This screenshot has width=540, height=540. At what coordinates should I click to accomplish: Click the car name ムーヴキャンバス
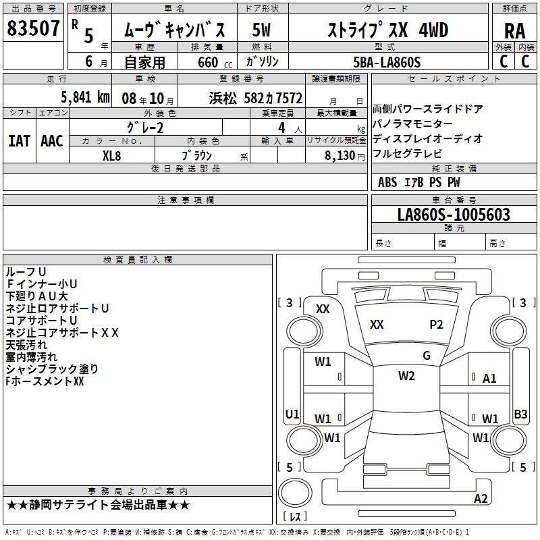pos(174,30)
